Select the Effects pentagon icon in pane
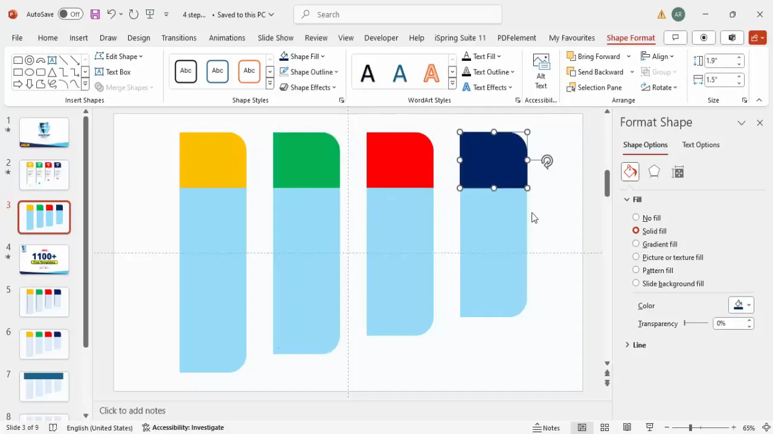This screenshot has width=773, height=434. (x=654, y=172)
